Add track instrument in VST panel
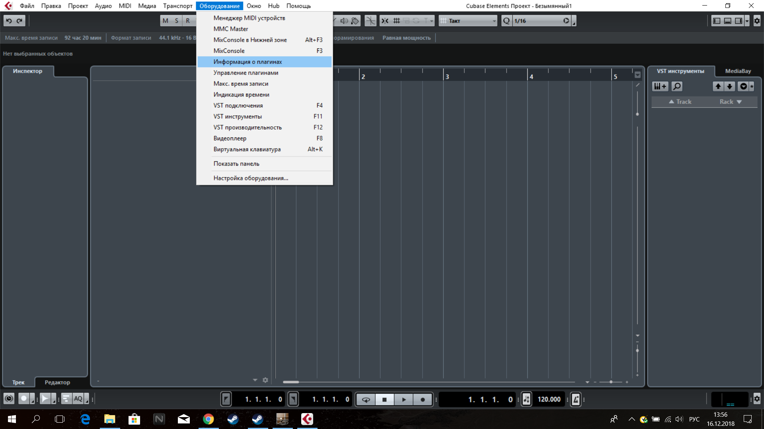 tap(660, 86)
